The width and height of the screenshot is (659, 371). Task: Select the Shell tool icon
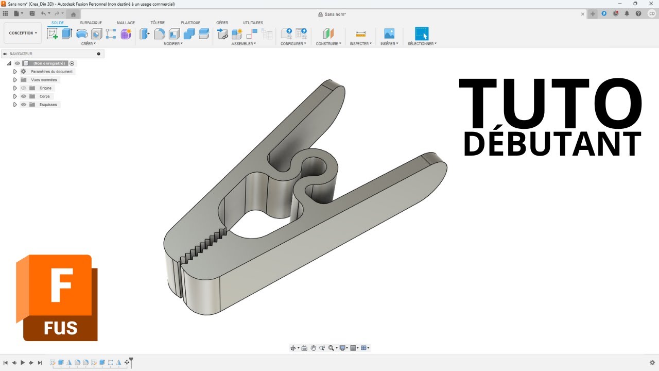(x=175, y=34)
